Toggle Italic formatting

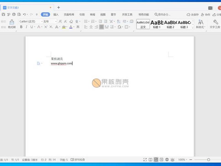(26, 27)
